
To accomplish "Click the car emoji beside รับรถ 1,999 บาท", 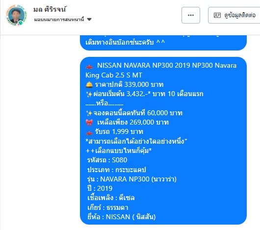I will pyautogui.click(x=89, y=132).
